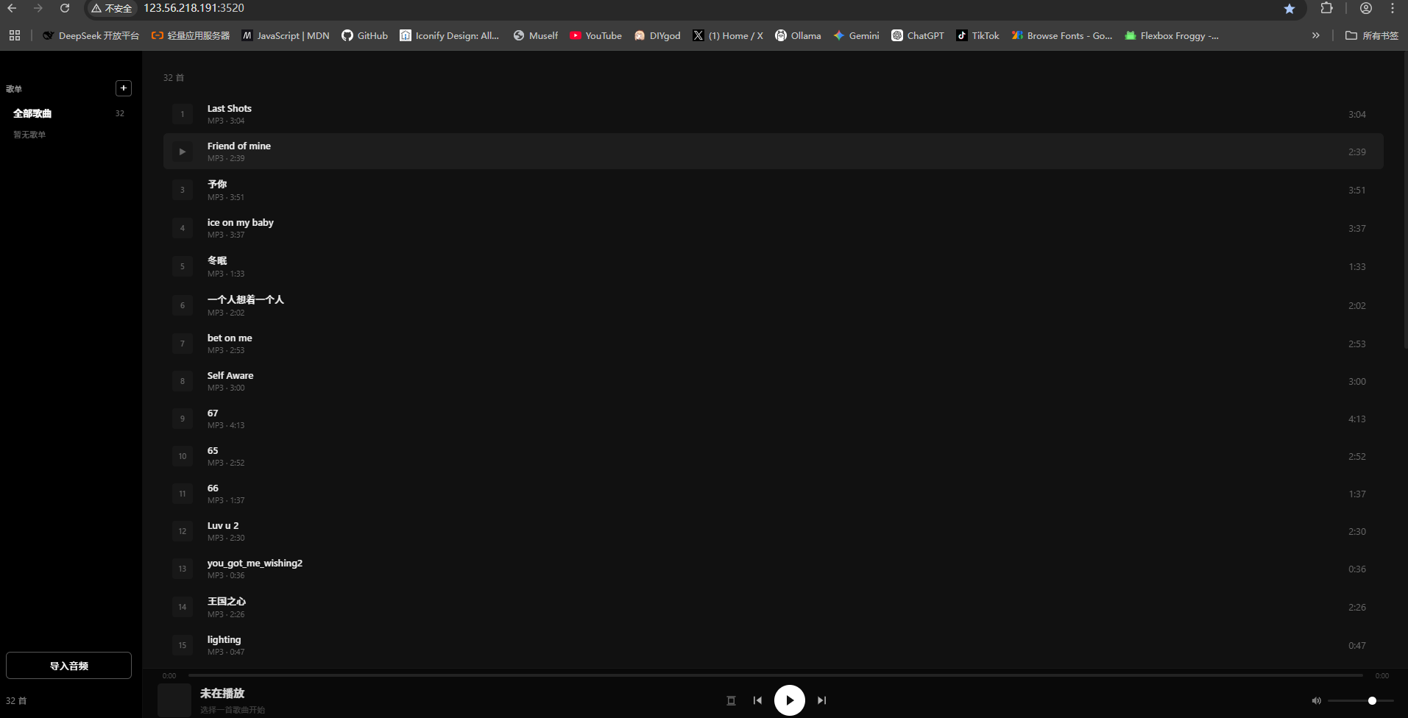Click the main play button
The image size is (1408, 718).
point(789,700)
